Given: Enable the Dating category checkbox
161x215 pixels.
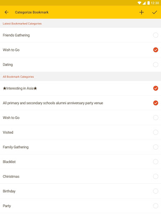Looking at the screenshot, I should point(156,65).
